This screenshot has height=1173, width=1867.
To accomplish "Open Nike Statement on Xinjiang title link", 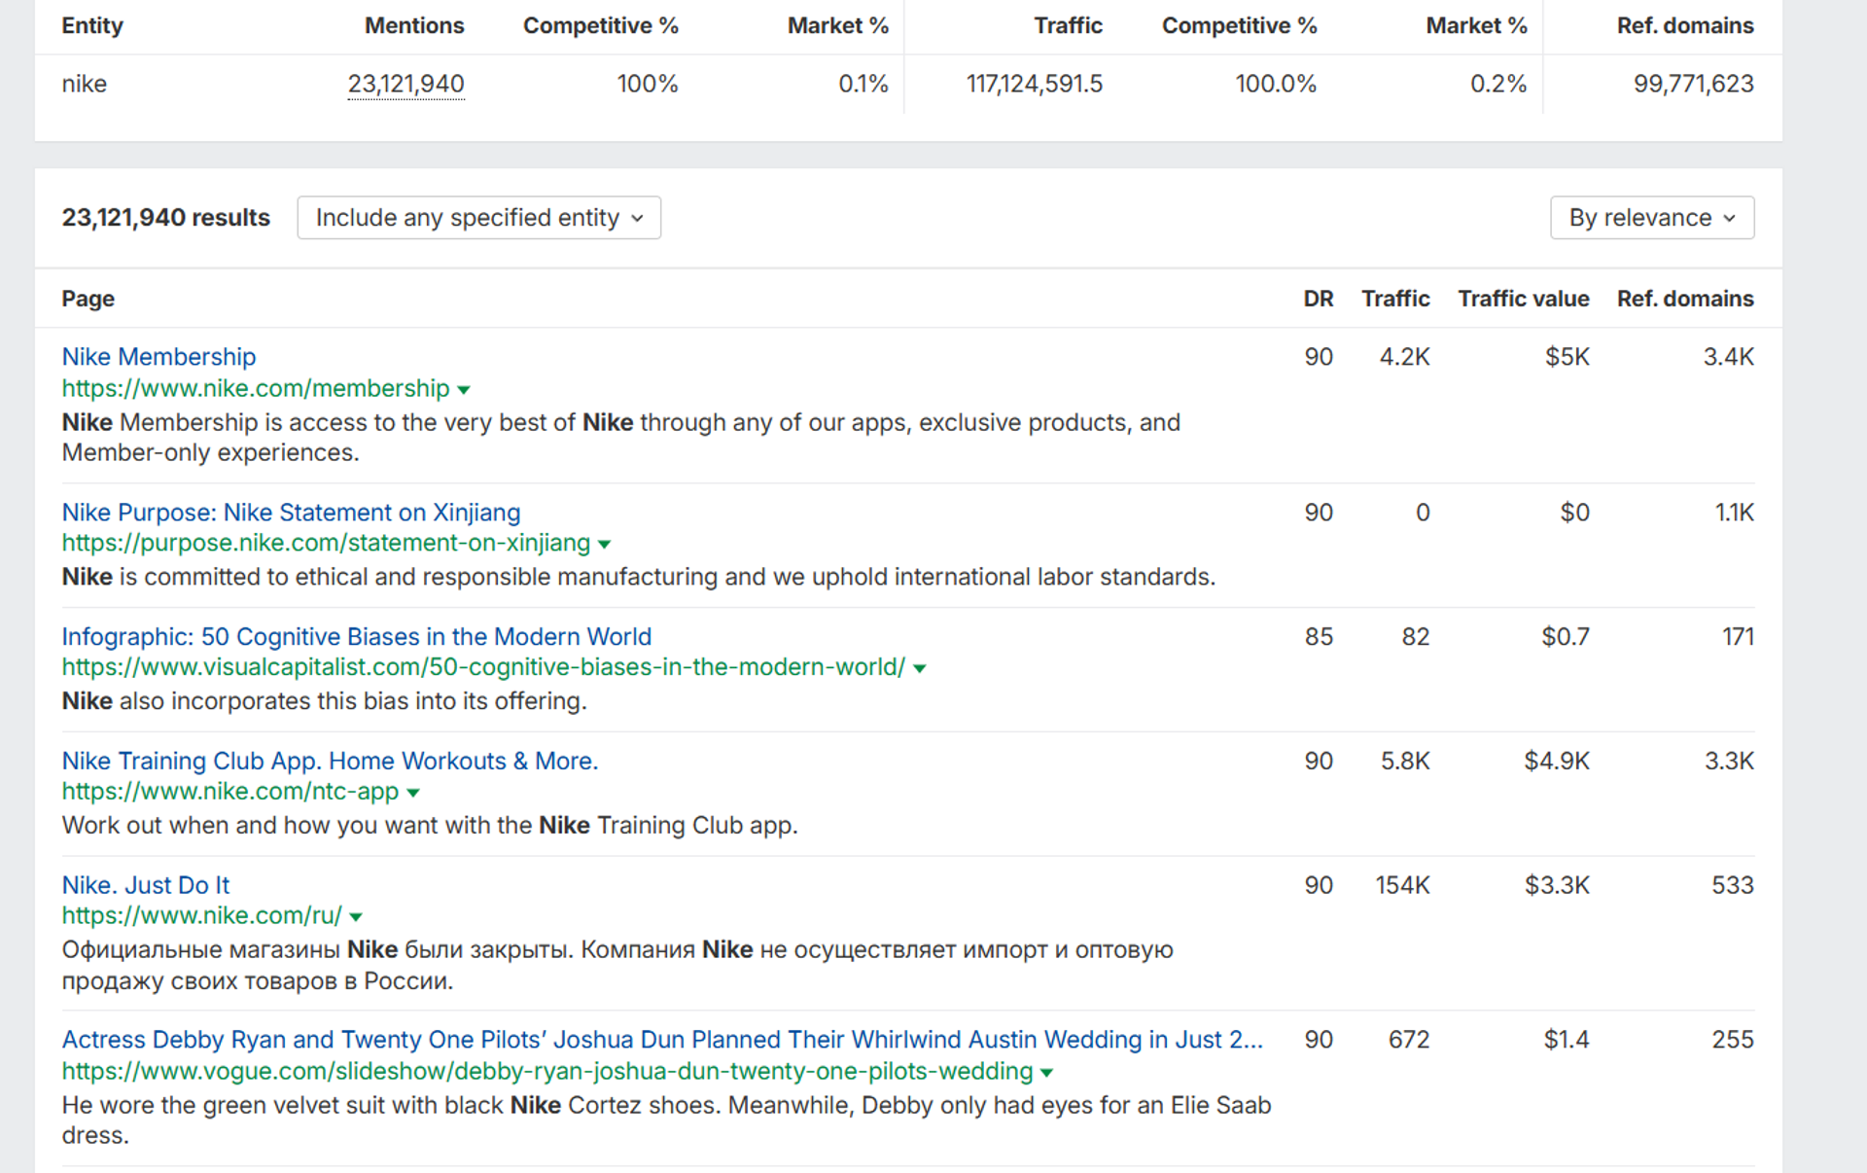I will point(291,513).
